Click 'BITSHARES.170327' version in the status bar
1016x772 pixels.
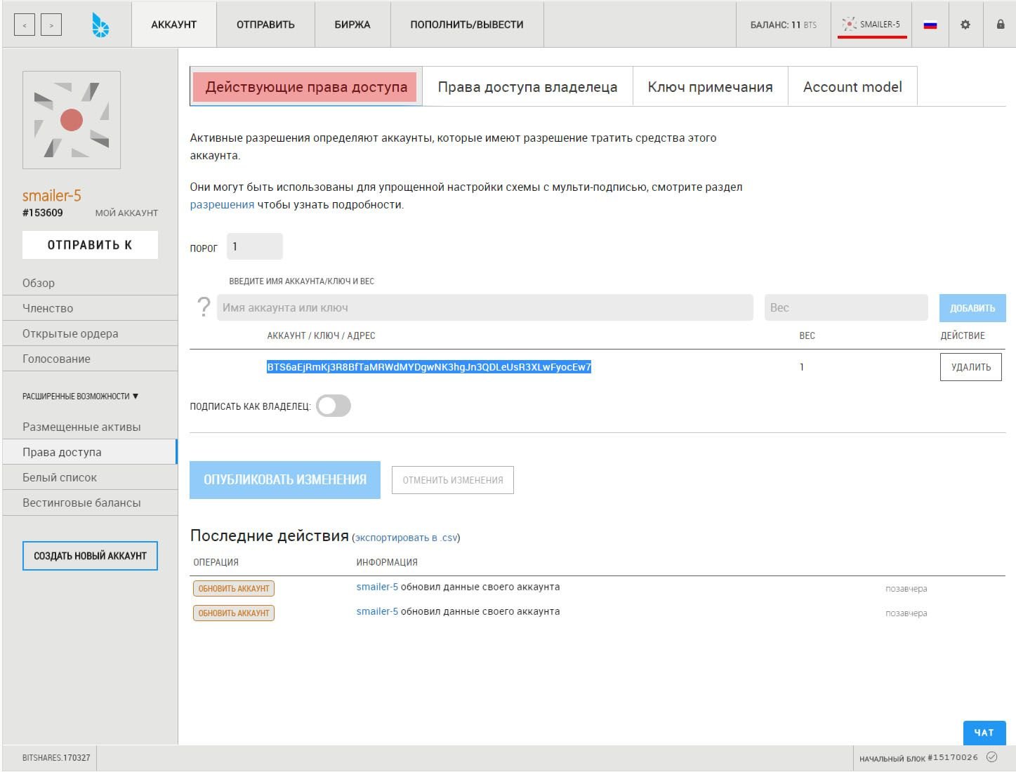click(x=56, y=758)
